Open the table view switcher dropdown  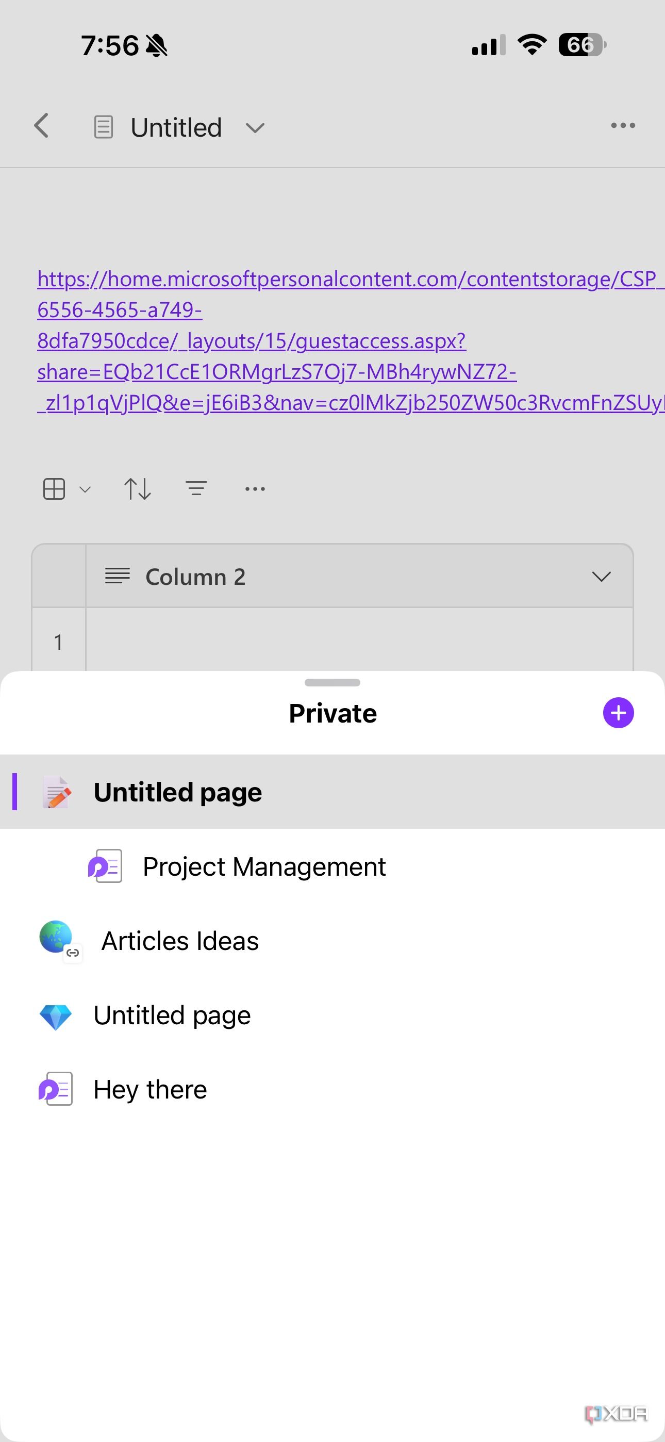tap(66, 489)
